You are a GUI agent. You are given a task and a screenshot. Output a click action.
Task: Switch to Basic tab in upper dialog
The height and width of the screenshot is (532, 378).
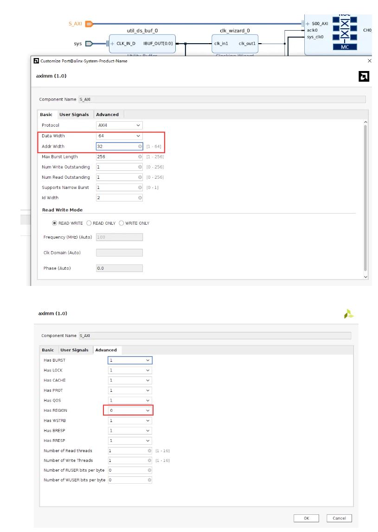pos(46,115)
